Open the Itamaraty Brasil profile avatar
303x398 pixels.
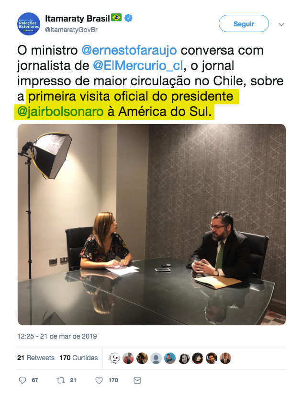pos(29,24)
